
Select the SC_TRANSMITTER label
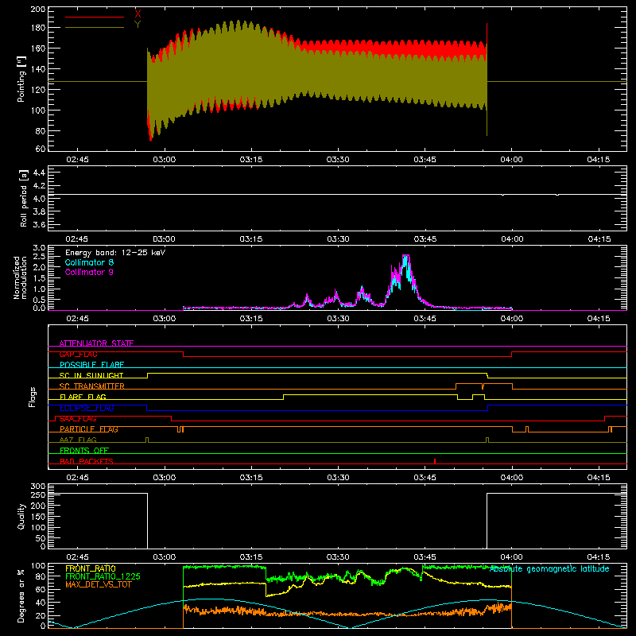92,386
